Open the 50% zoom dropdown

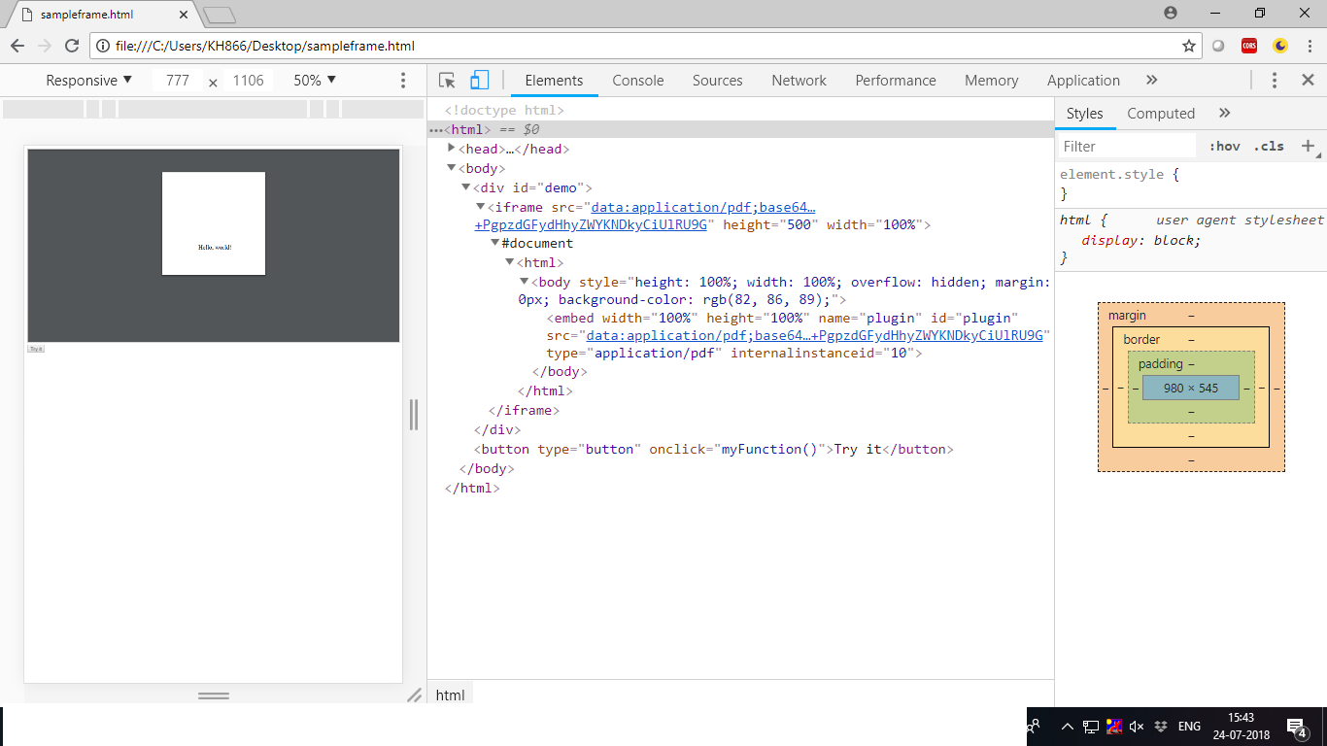tap(315, 81)
